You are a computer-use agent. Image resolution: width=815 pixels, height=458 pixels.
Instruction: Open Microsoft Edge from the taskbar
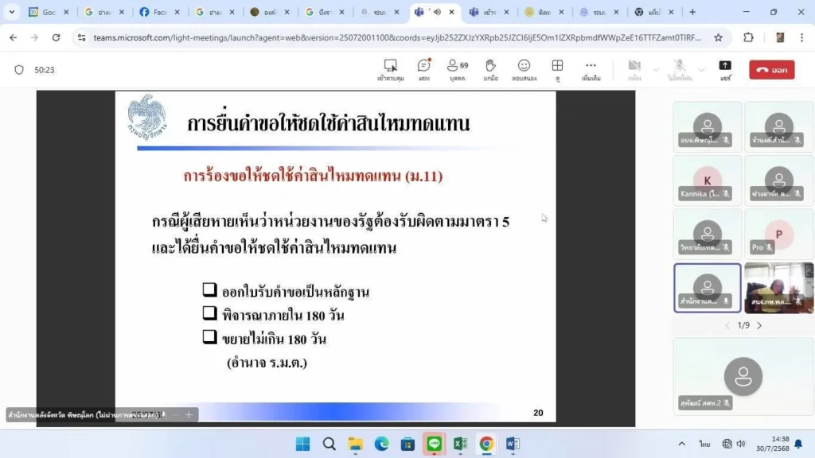pyautogui.click(x=381, y=444)
